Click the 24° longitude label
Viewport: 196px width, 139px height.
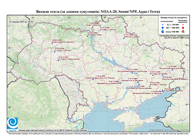tap(33, 18)
